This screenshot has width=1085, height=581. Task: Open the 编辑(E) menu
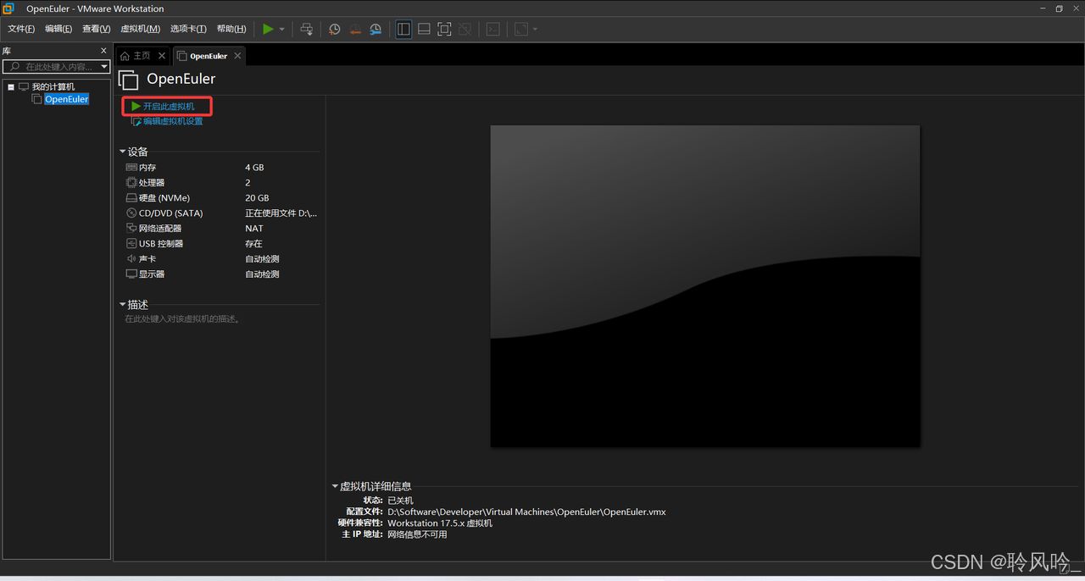coord(58,29)
